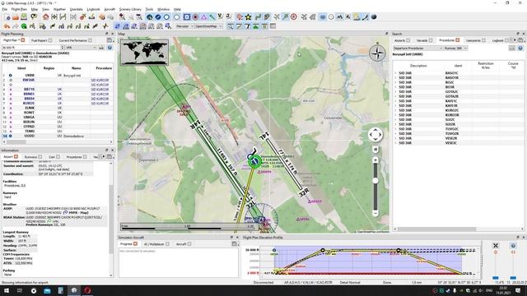Screen dimensions: 527x296
Task: Open the Logbook menu
Action: [x=93, y=9]
